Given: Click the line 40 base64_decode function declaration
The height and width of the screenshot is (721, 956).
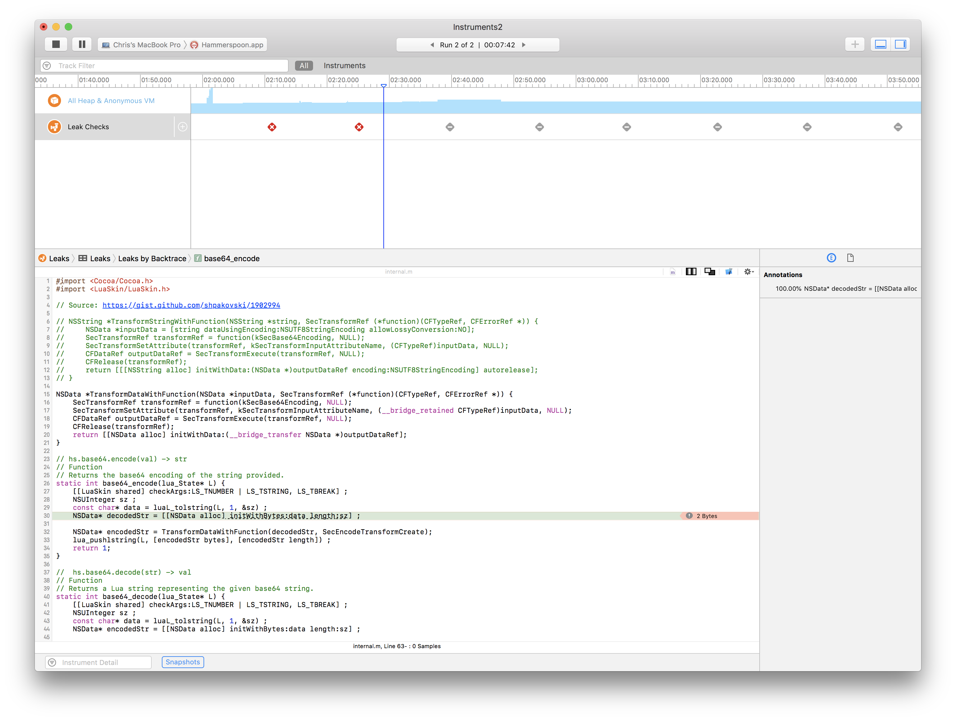Looking at the screenshot, I should click(x=140, y=596).
